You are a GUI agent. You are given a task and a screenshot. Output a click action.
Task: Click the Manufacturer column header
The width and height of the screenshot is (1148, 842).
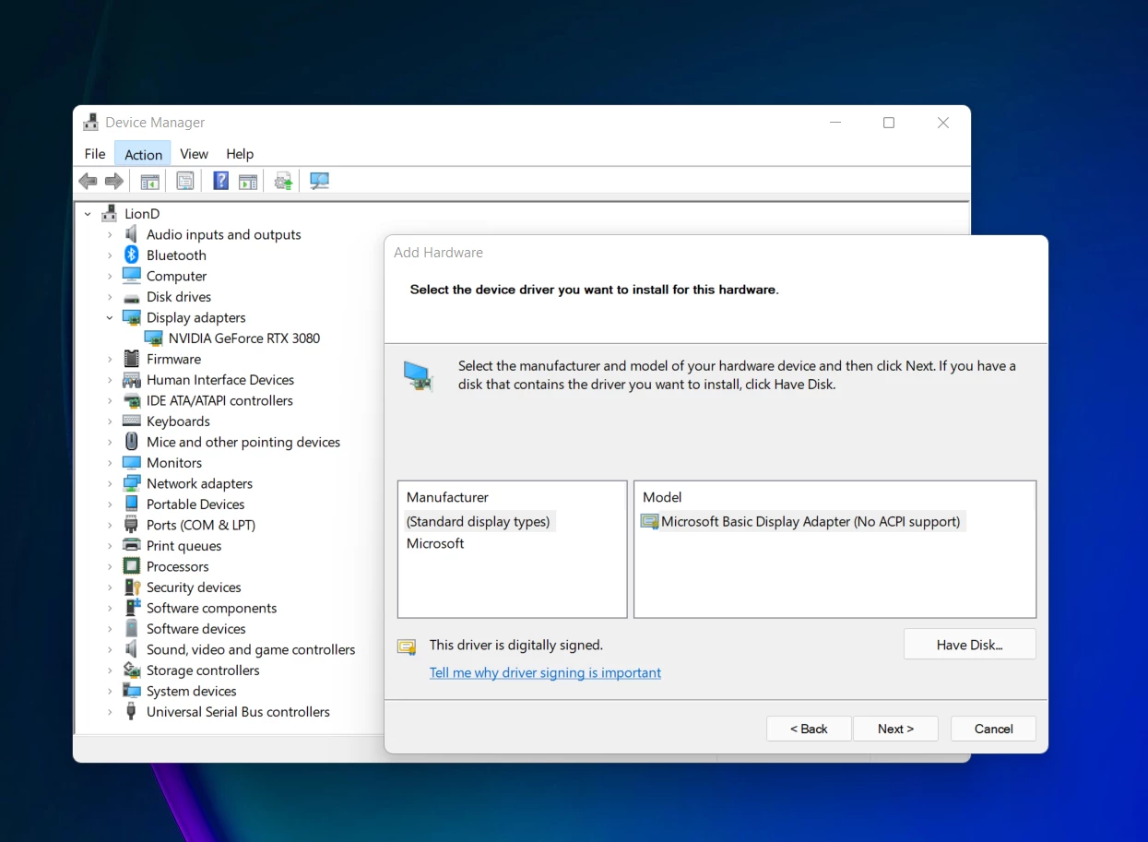pos(447,497)
